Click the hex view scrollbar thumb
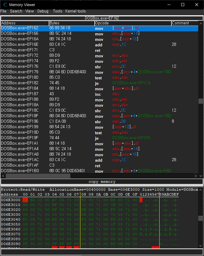204x256 pixels. 201,218
